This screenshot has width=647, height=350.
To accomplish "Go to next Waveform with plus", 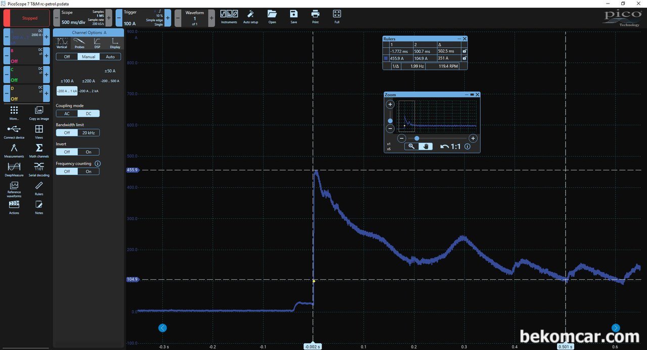I will pos(211,18).
